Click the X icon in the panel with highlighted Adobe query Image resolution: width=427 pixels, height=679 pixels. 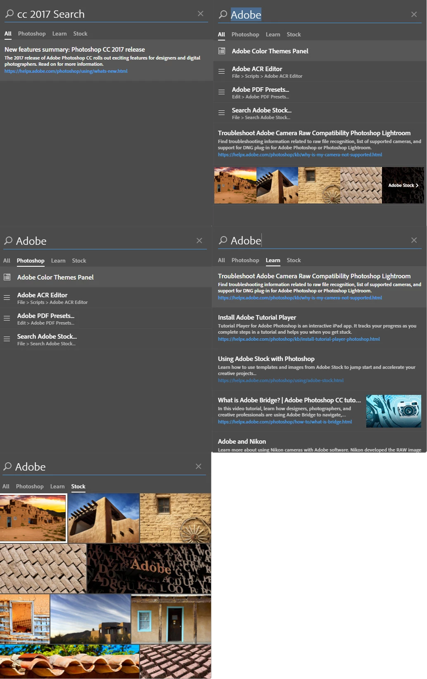414,14
